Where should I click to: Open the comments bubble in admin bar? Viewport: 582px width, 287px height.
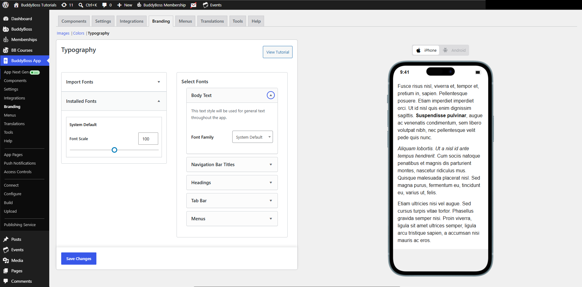(104, 5)
